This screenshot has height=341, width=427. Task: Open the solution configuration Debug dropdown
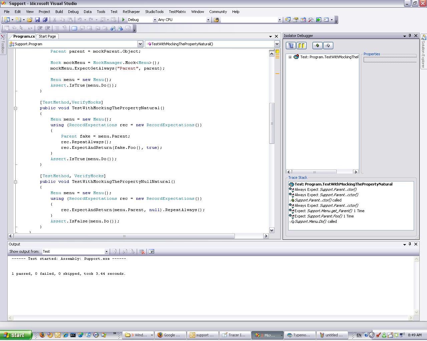(155, 20)
